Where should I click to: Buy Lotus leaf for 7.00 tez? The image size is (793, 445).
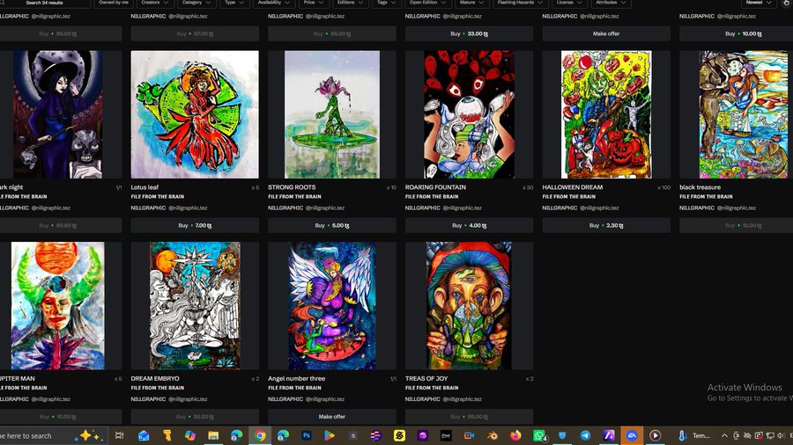tap(195, 225)
